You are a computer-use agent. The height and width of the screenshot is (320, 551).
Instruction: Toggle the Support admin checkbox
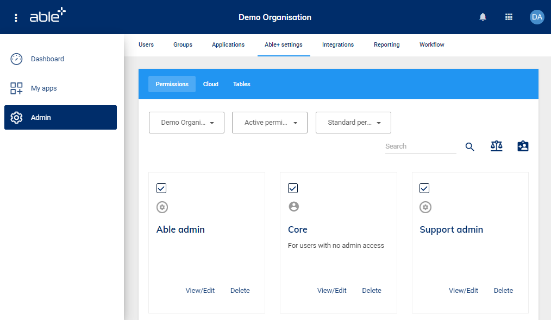pyautogui.click(x=424, y=188)
